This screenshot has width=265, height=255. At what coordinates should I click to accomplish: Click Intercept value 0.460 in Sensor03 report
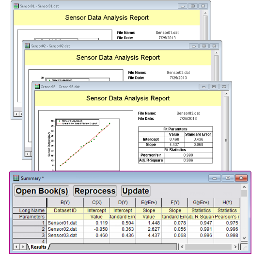point(174,140)
